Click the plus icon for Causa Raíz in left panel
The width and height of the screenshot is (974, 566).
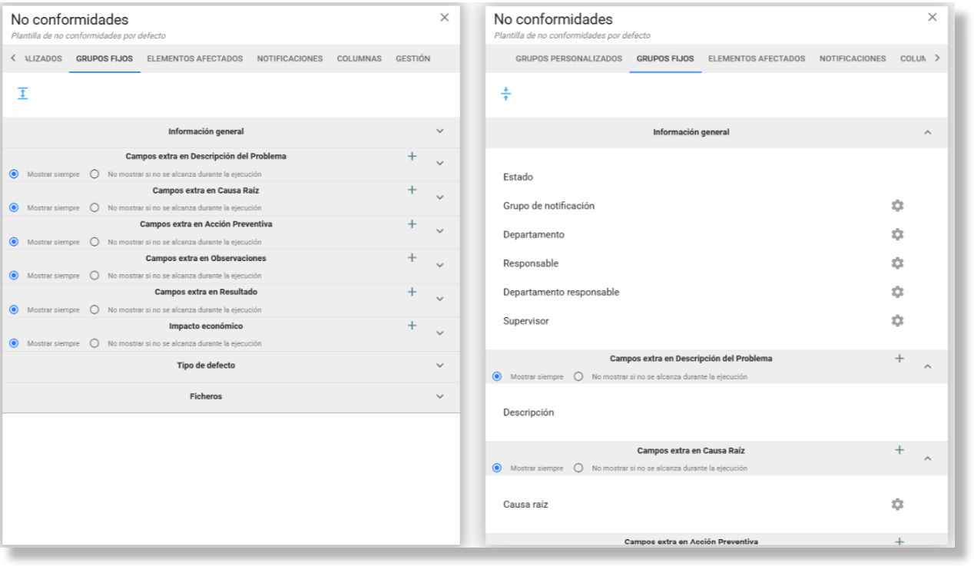pos(412,190)
